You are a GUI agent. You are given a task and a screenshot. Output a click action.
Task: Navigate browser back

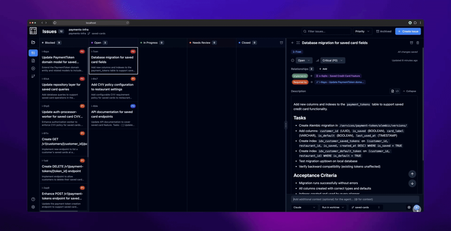pyautogui.click(x=42, y=23)
